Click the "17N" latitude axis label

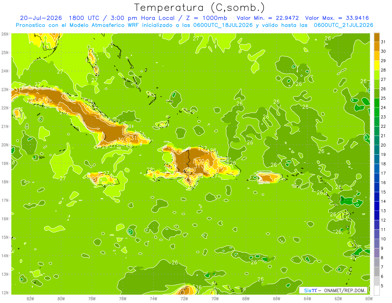(5, 200)
